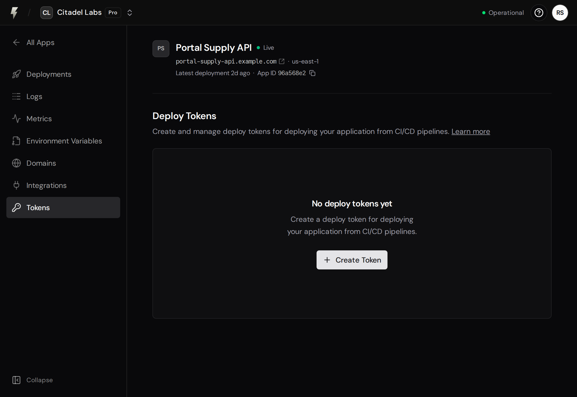Click the Domains globe icon
This screenshot has width=577, height=397.
click(16, 163)
